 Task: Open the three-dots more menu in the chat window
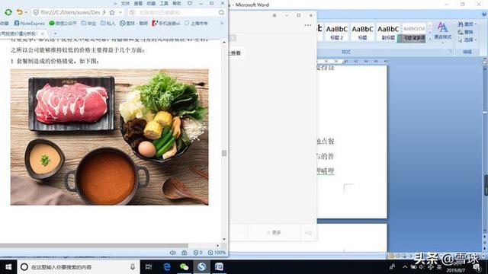point(308,25)
